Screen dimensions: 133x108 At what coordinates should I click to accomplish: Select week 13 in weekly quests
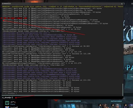click(65, 106)
